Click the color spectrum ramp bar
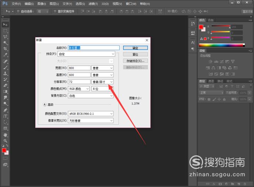Screen dimensions: 254x187 [x=222, y=45]
